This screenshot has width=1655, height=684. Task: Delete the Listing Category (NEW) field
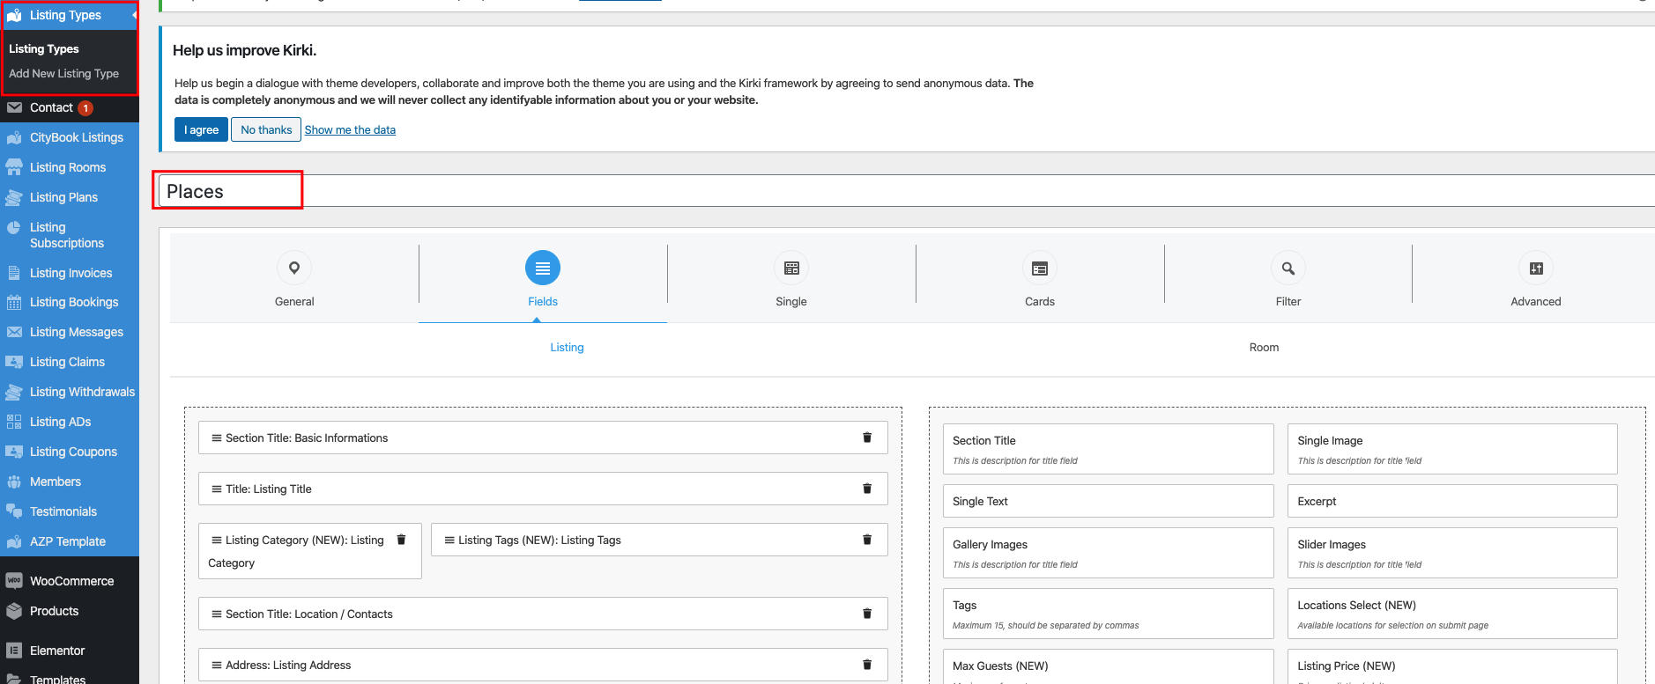pos(401,540)
